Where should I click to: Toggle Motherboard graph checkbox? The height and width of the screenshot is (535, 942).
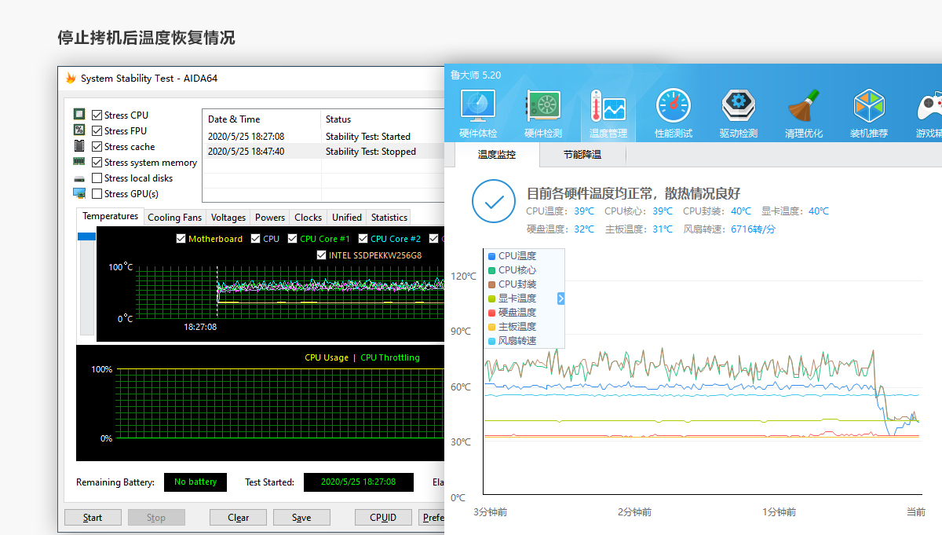tap(181, 239)
